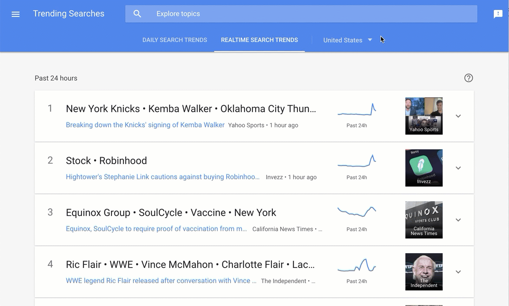
Task: Open Hightower's Stephanie Link Robinhood article
Action: 163,177
